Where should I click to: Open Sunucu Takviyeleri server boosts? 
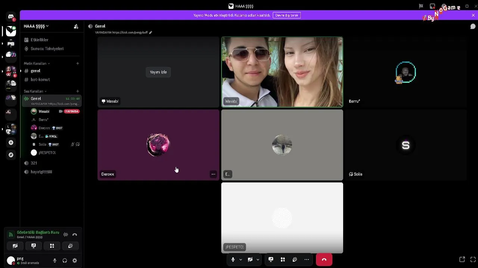pos(52,49)
